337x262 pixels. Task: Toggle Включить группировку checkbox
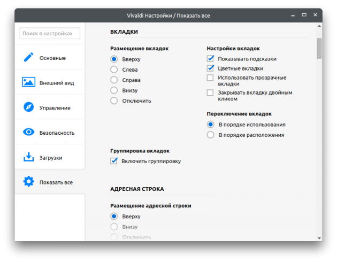point(114,161)
